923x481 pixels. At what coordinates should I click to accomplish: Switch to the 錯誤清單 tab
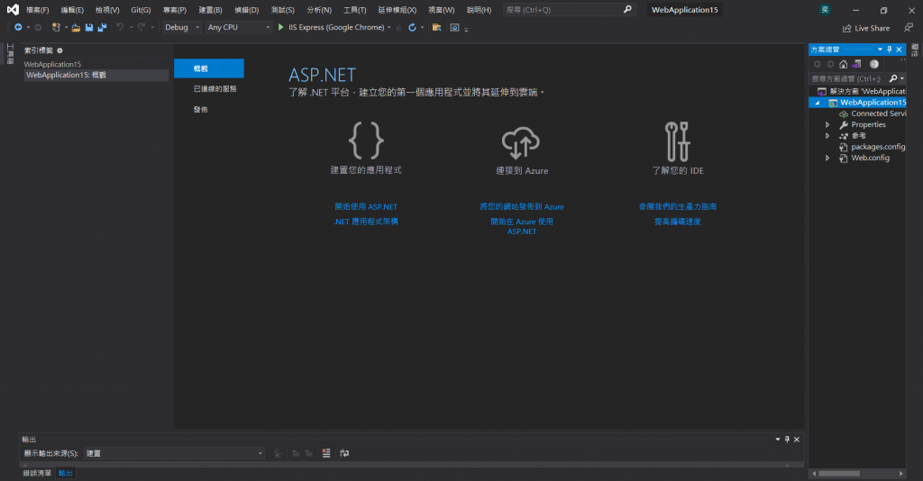click(37, 473)
